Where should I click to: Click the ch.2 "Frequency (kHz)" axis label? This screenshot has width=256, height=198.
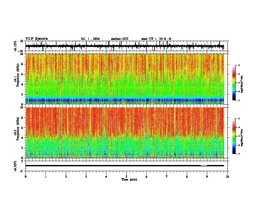pyautogui.click(x=18, y=128)
